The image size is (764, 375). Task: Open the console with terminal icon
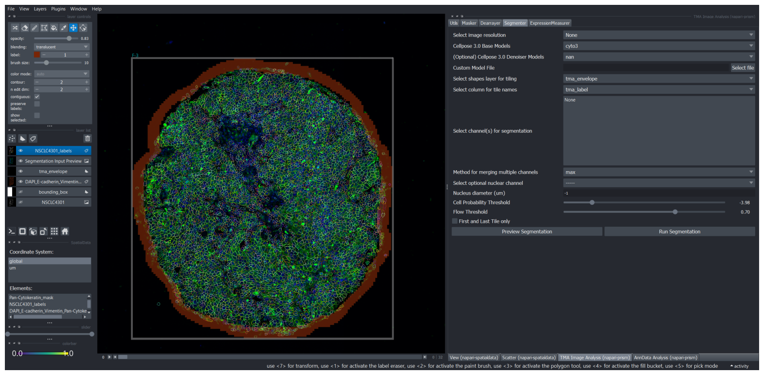12,232
